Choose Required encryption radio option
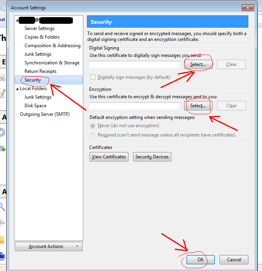262x271 pixels. click(x=93, y=135)
